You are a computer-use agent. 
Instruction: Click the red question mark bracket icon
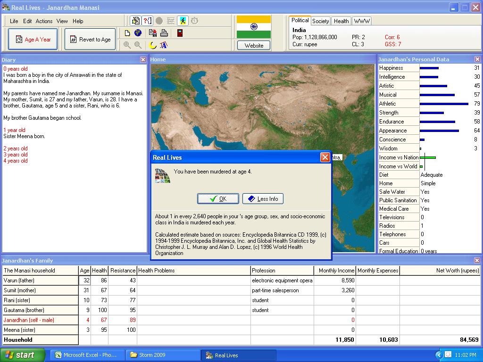coord(148,21)
